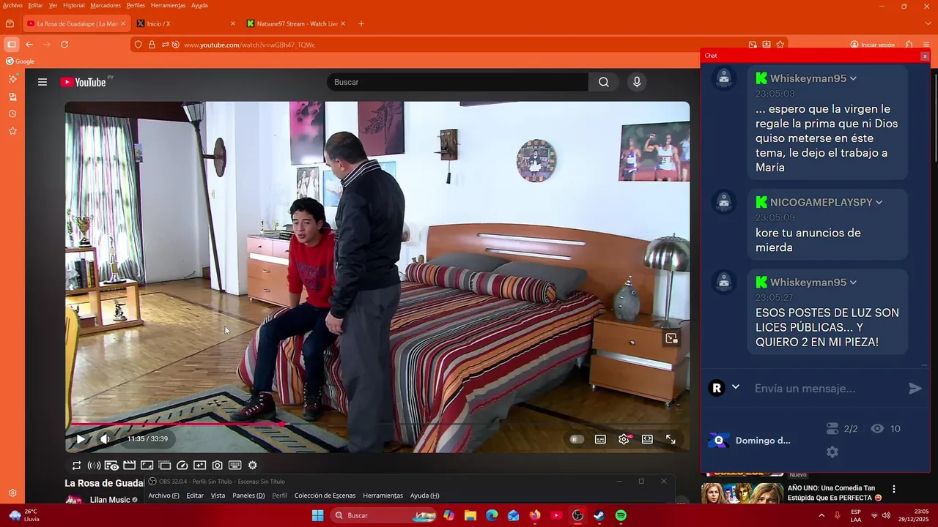This screenshot has height=527, width=938.
Task: Toggle subtitles with the captions button
Action: click(x=600, y=439)
